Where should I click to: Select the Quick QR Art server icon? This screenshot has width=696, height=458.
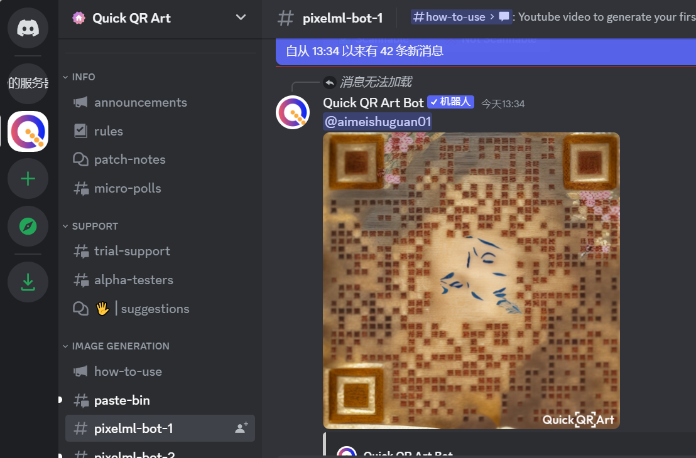point(28,131)
